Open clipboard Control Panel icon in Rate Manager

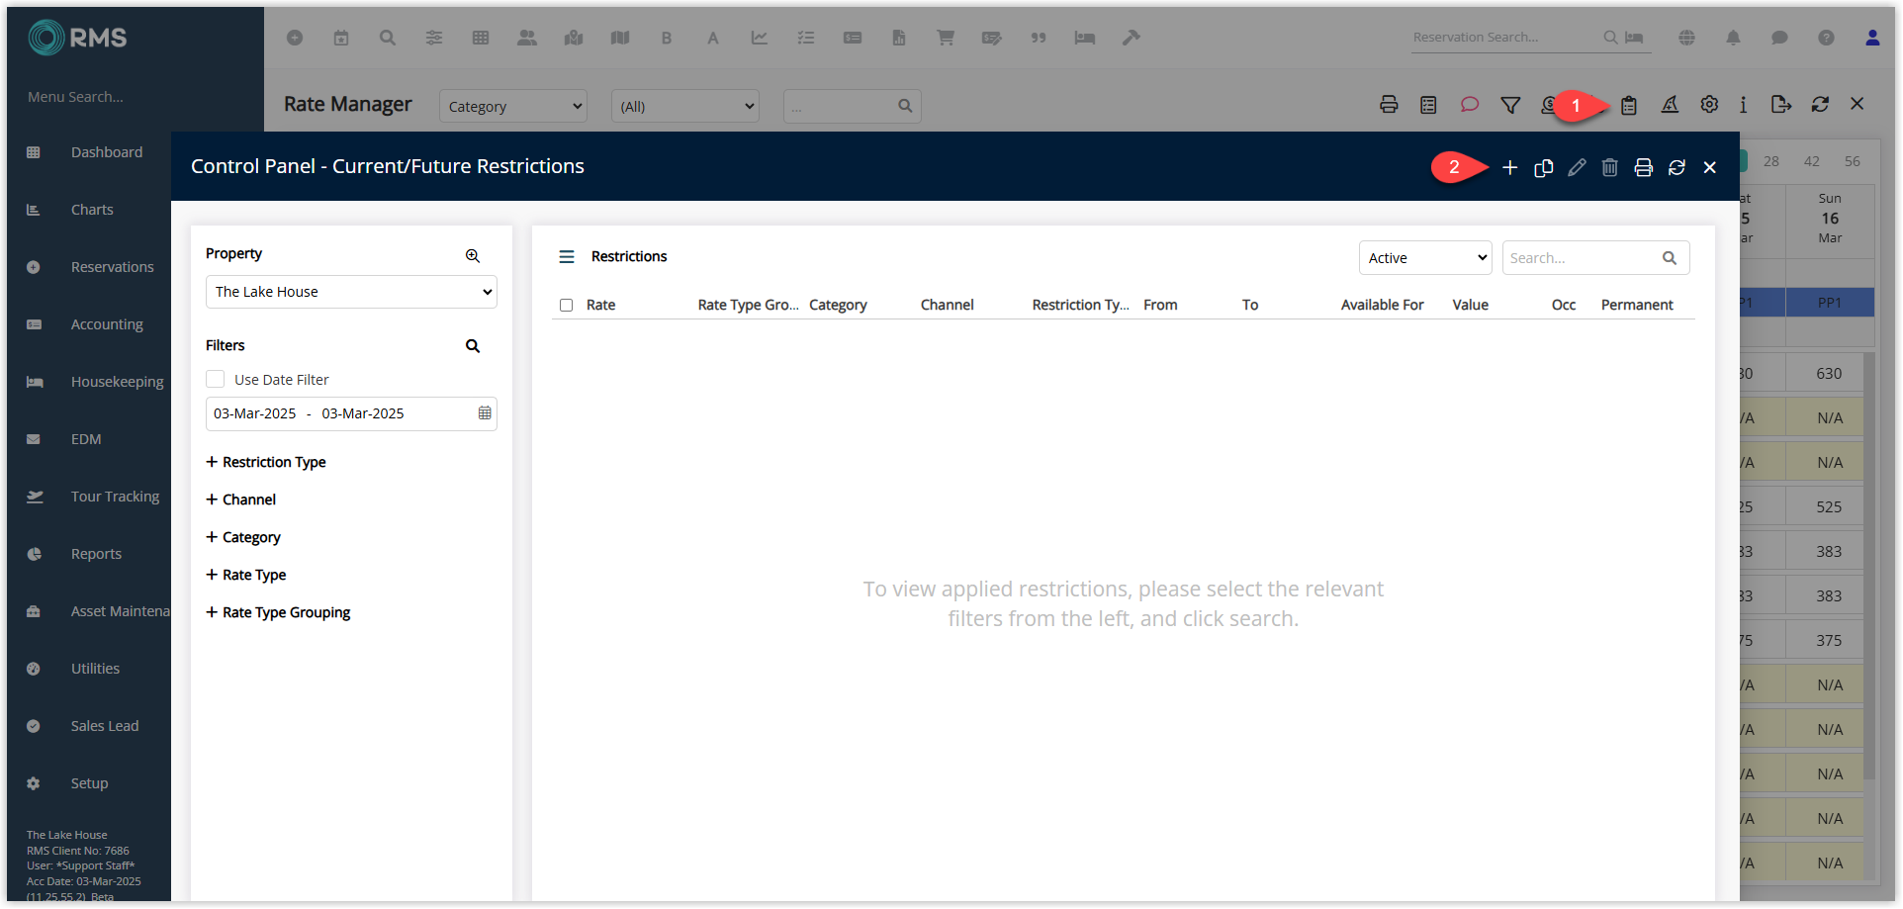click(1629, 105)
